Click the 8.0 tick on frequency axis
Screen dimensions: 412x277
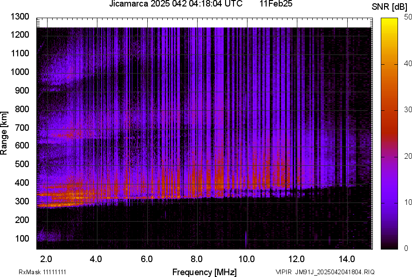pos(197,259)
